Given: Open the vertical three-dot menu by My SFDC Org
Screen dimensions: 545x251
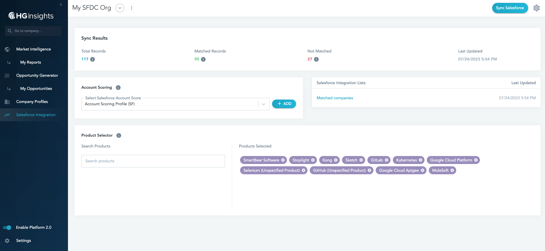Looking at the screenshot, I should click(132, 8).
